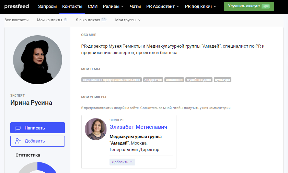Screen dimensions: 288x173
Task: Click the 16 counter badge on Я в контактах
Action: click(104, 19)
